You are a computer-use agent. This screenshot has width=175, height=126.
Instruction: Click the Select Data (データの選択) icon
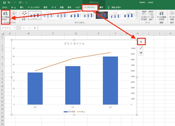point(150,15)
